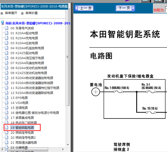Open 14 VSA电路
Viewport: 167px width, 152px height.
click(19, 103)
